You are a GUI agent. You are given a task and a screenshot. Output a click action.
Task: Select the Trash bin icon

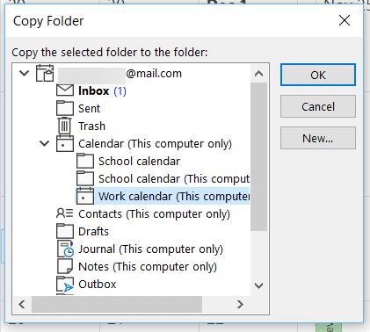(64, 126)
